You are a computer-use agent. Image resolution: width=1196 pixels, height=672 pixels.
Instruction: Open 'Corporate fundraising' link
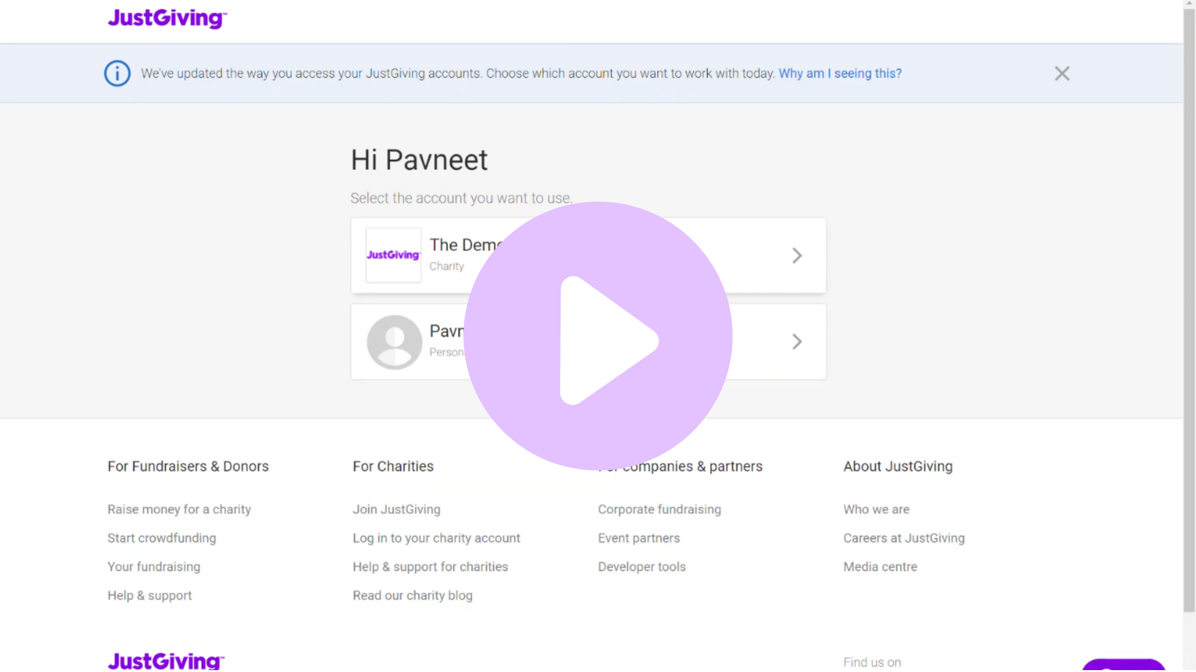point(660,509)
